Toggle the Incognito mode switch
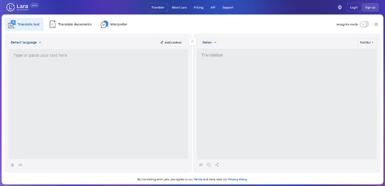 364,24
